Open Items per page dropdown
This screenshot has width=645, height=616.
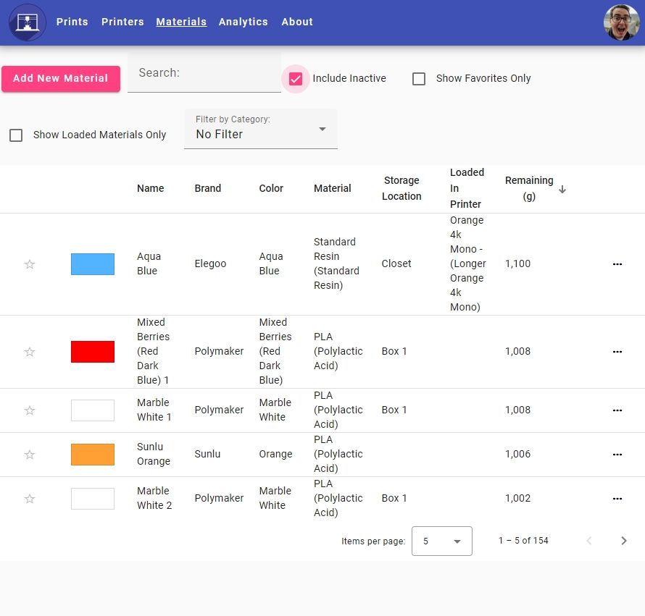pyautogui.click(x=442, y=541)
